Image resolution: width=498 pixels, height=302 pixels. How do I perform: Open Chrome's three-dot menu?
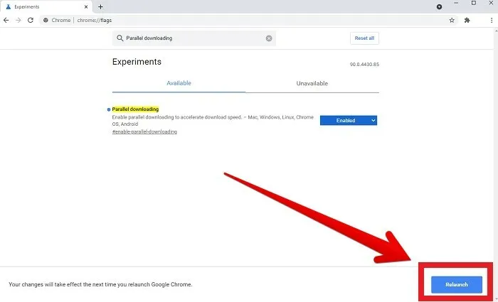click(492, 21)
